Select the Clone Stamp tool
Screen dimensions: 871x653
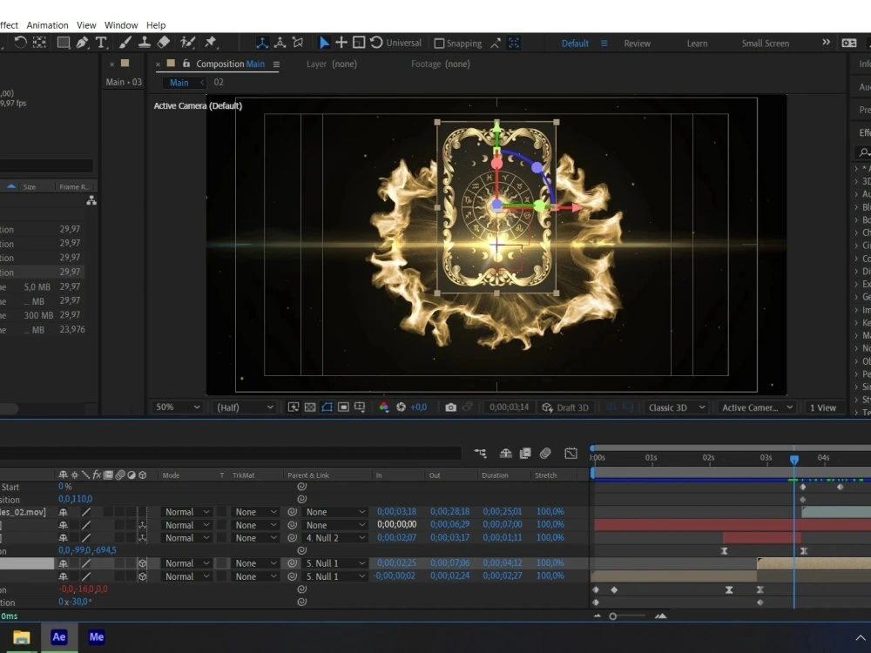click(x=145, y=43)
